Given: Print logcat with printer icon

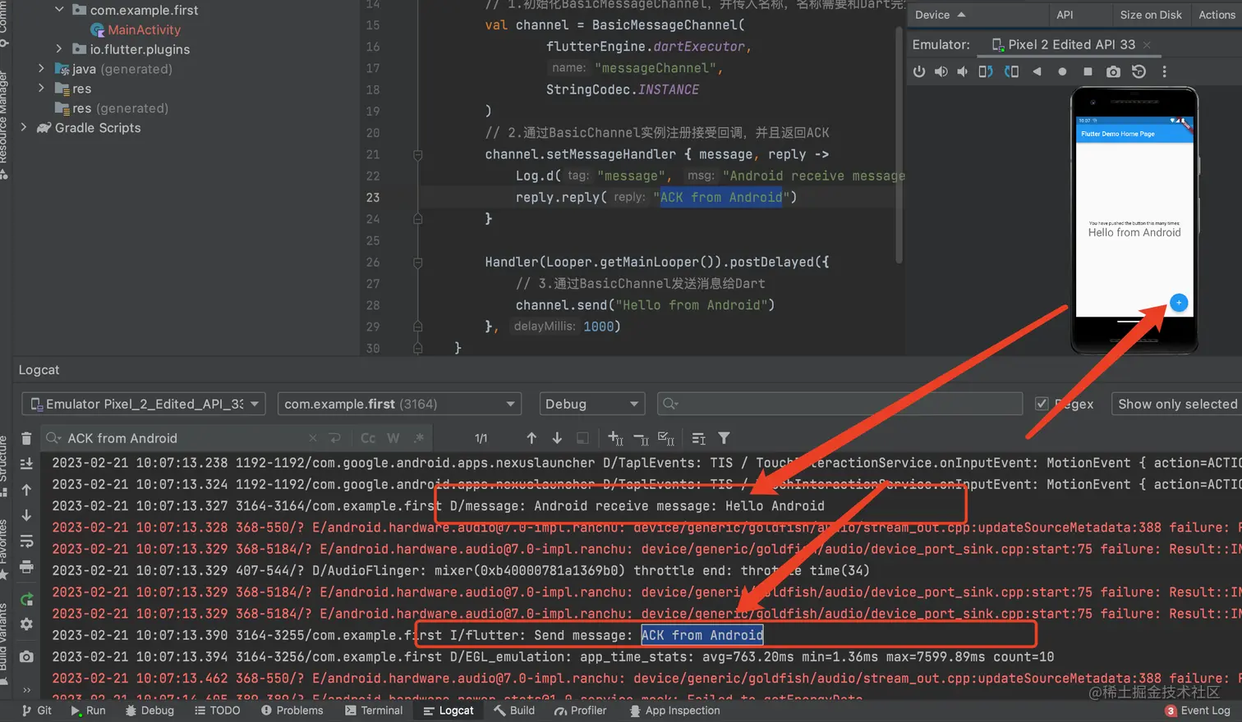Looking at the screenshot, I should [x=26, y=568].
